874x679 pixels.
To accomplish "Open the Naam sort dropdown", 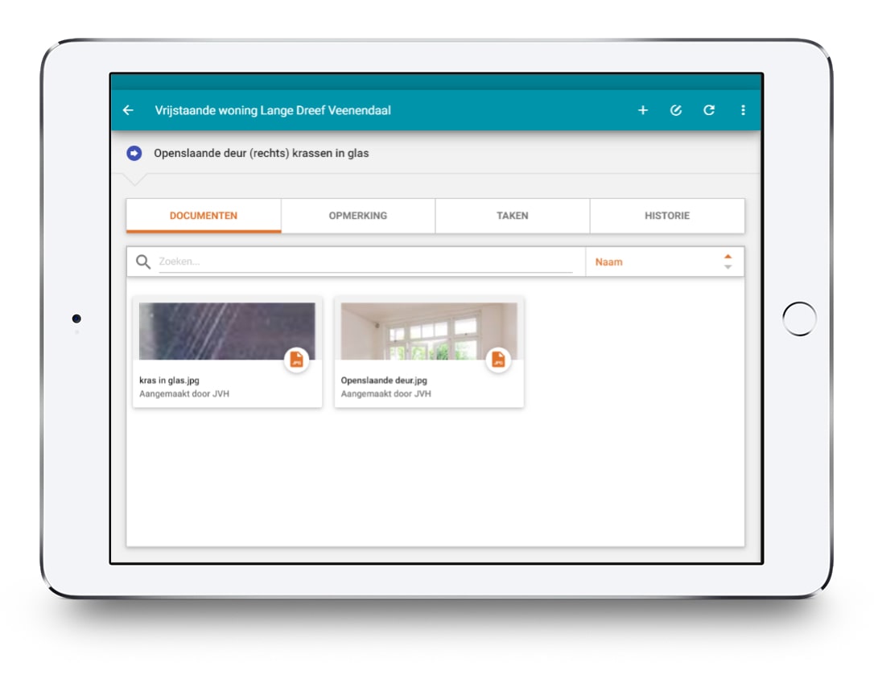I will point(665,261).
